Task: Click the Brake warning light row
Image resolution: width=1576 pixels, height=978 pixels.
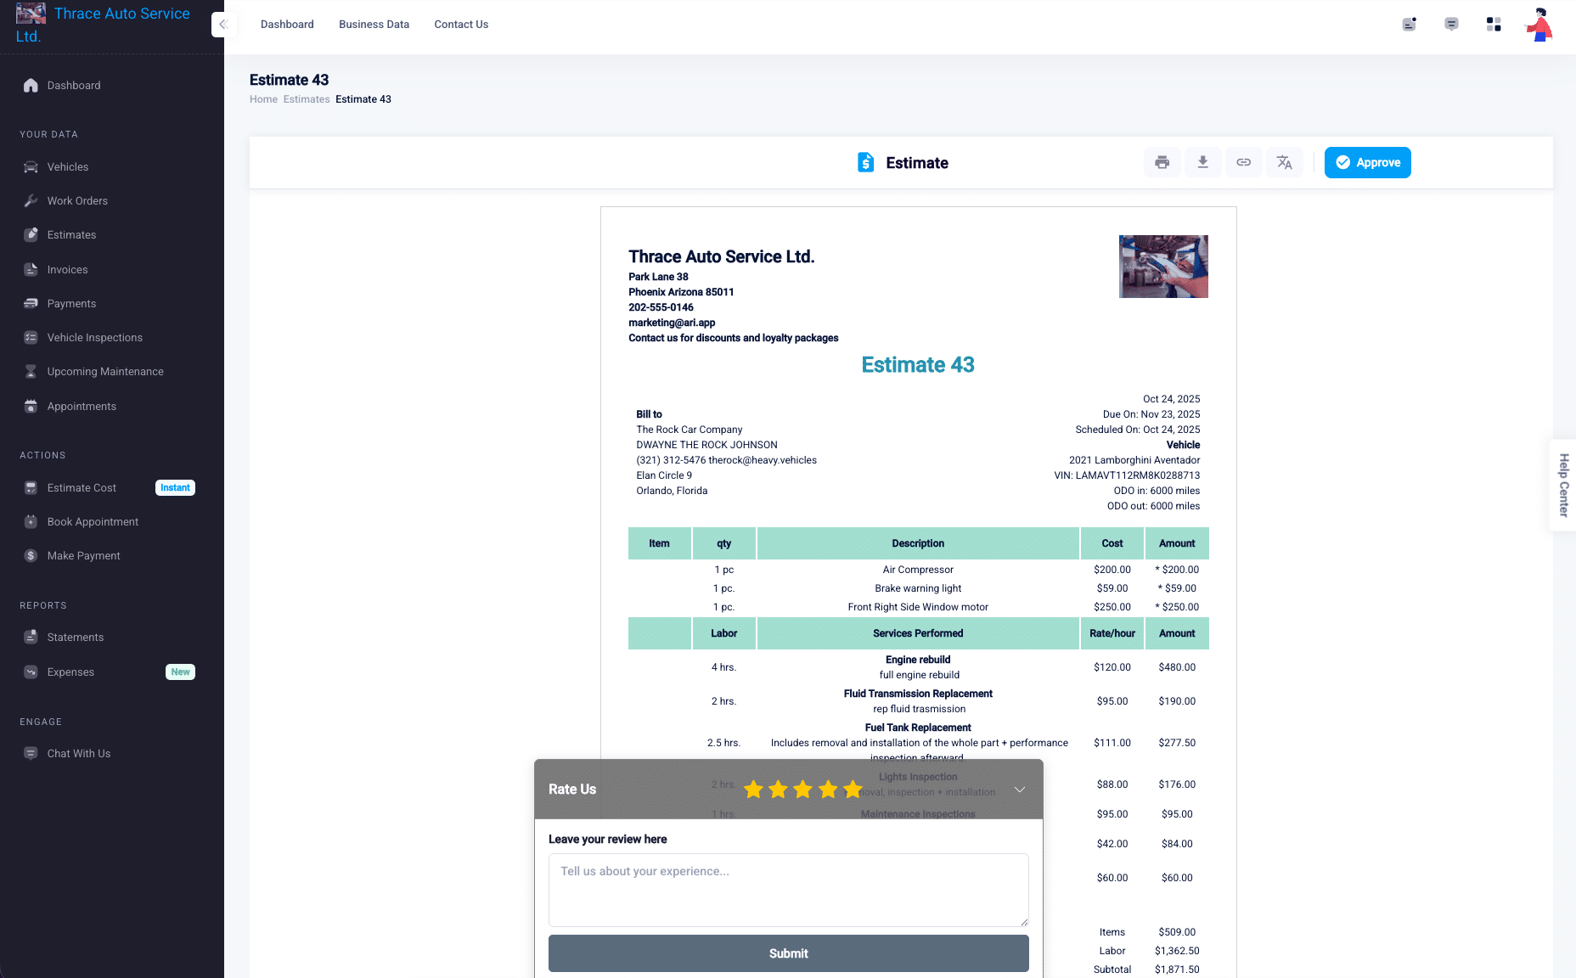Action: pos(918,588)
